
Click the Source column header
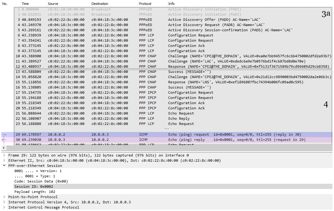pos(68,4)
